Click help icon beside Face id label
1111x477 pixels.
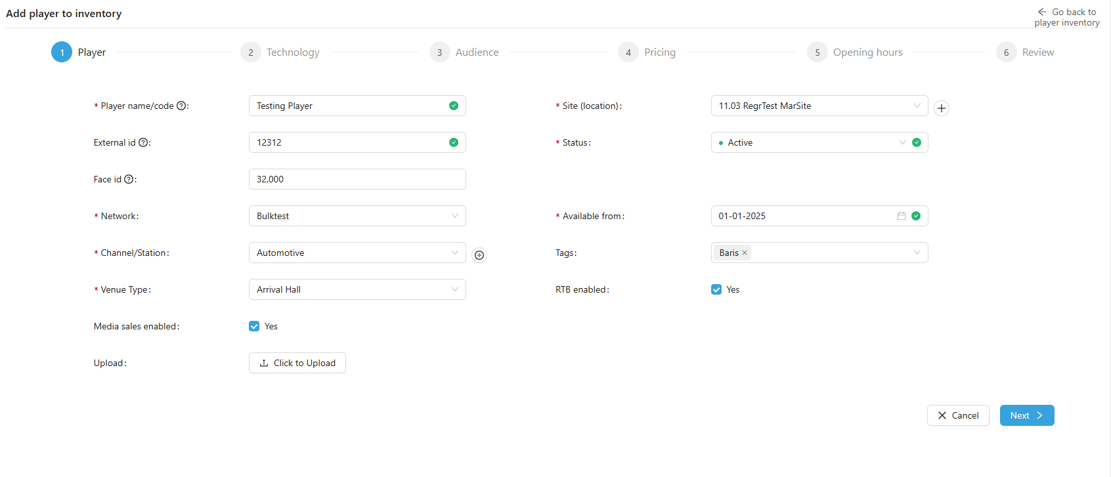[129, 179]
